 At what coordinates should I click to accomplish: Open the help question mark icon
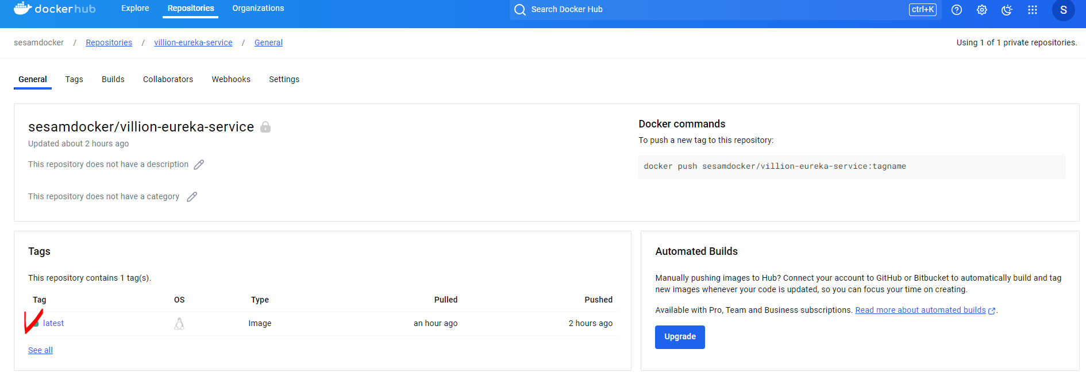coord(957,10)
